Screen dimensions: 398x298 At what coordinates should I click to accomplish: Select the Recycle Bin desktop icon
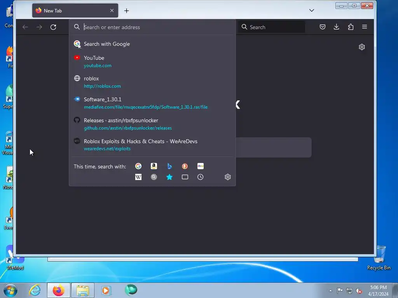(379, 258)
